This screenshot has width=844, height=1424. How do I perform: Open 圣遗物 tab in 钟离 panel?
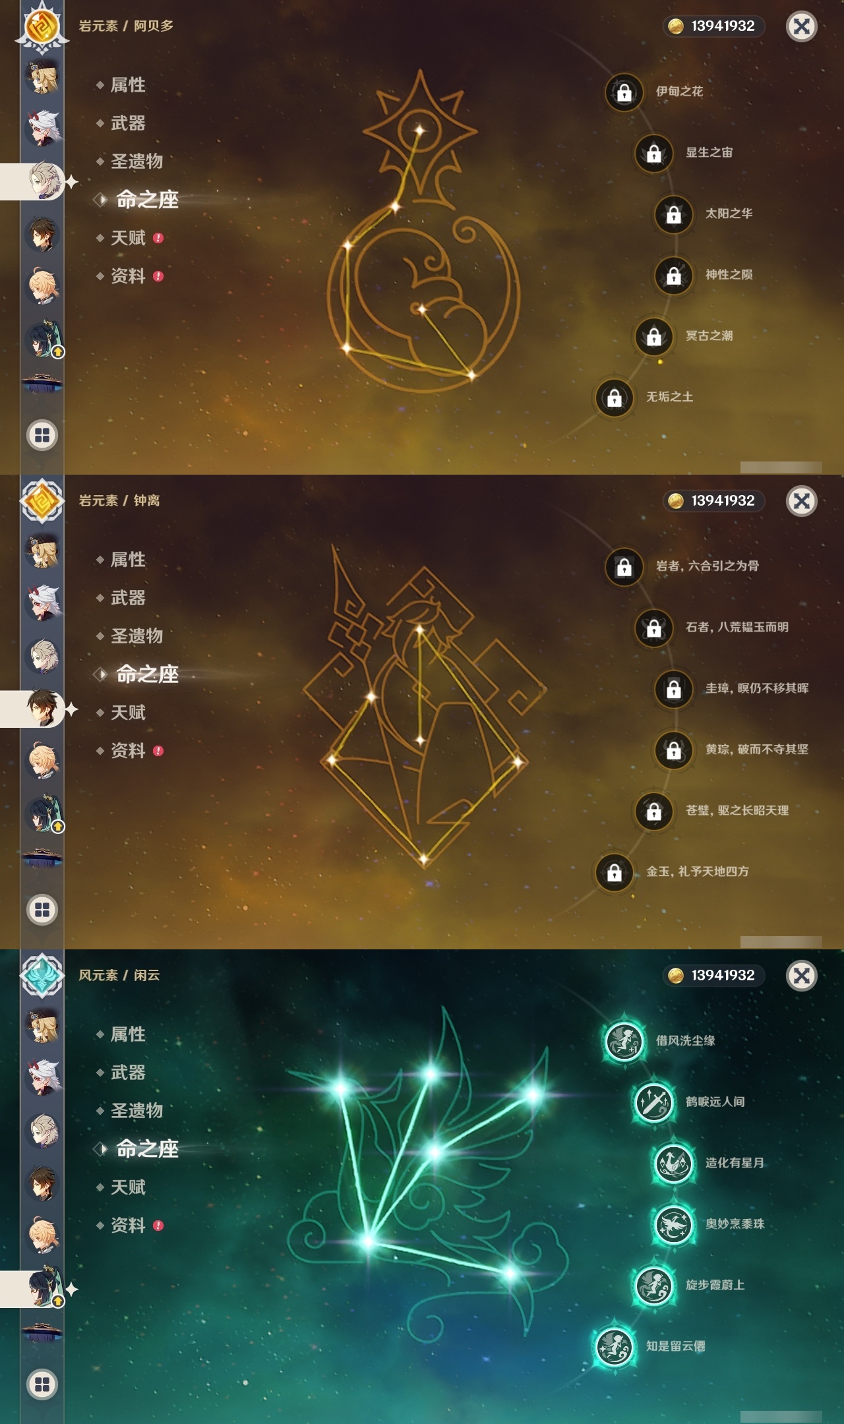[136, 636]
